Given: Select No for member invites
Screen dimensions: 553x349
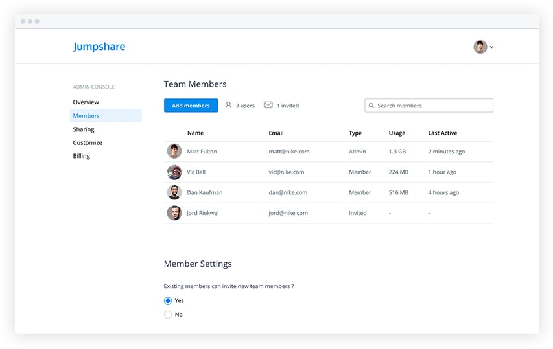Looking at the screenshot, I should click(x=168, y=315).
